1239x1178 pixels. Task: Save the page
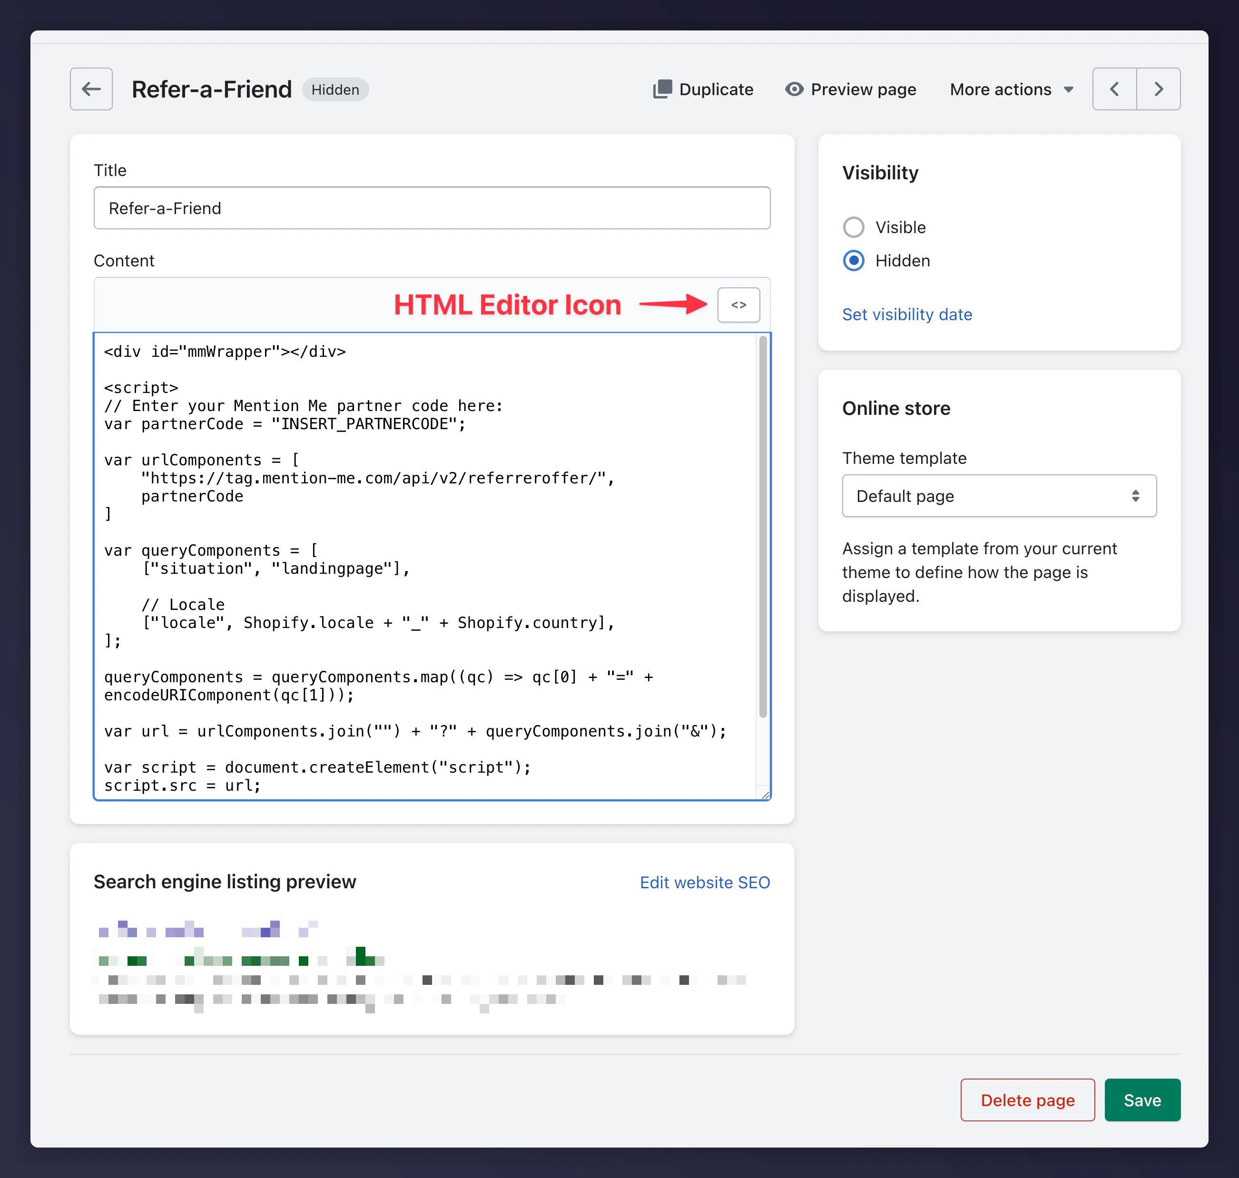[x=1142, y=1100]
